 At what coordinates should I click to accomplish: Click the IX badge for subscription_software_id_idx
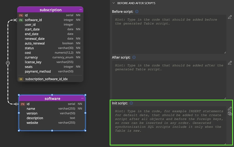21,79
